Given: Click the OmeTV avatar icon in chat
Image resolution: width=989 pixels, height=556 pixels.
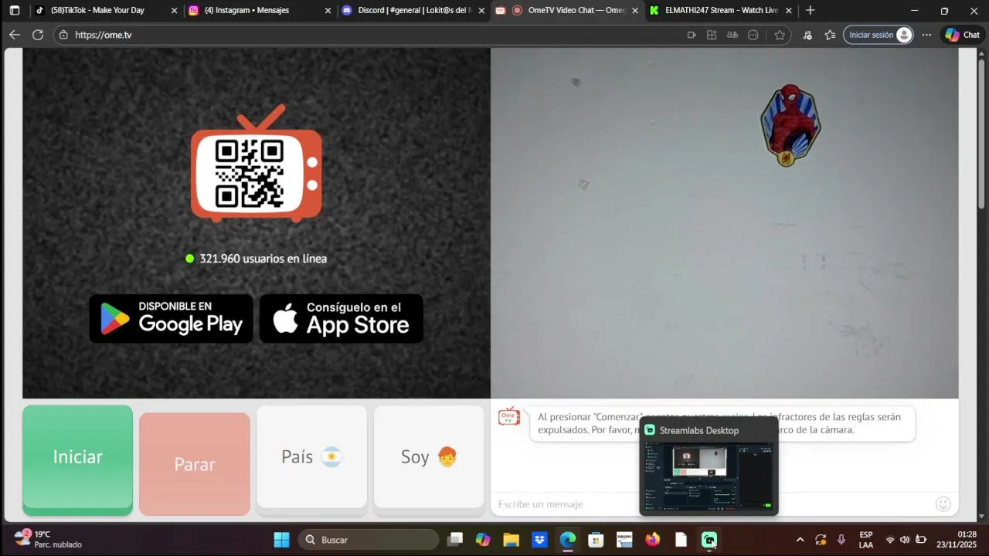Looking at the screenshot, I should 508,416.
